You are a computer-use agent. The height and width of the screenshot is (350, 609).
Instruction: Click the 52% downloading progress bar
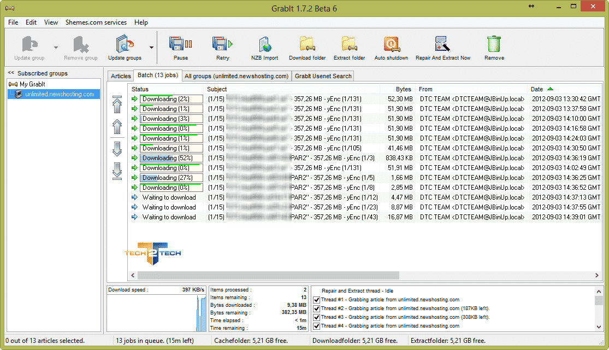coord(172,158)
